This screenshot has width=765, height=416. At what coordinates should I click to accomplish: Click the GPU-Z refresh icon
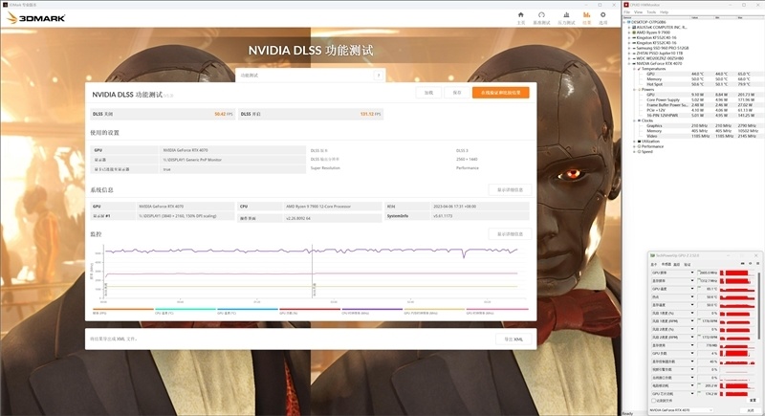tap(750, 264)
